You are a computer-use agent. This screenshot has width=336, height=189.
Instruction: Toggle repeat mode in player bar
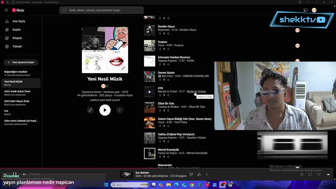click(310, 174)
